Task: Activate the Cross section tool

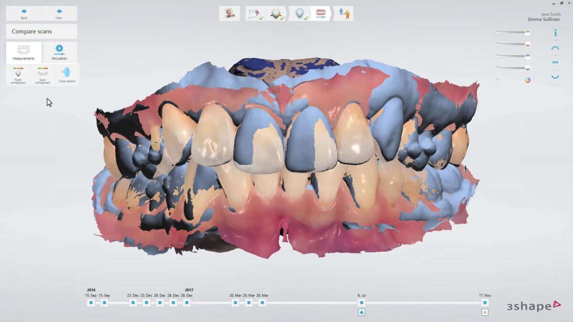Action: [65, 74]
